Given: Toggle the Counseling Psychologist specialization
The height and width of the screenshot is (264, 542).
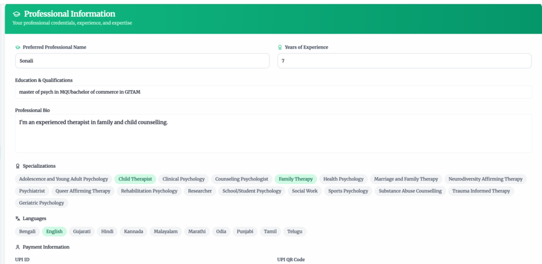Looking at the screenshot, I should (x=241, y=179).
